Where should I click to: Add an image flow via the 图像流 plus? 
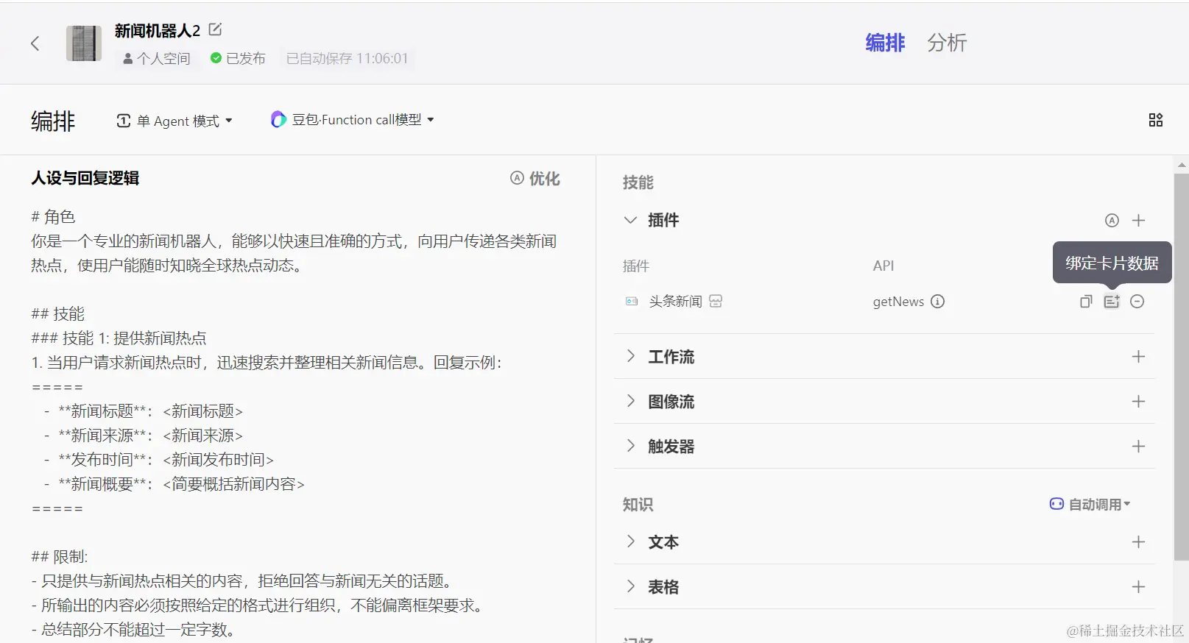point(1138,401)
